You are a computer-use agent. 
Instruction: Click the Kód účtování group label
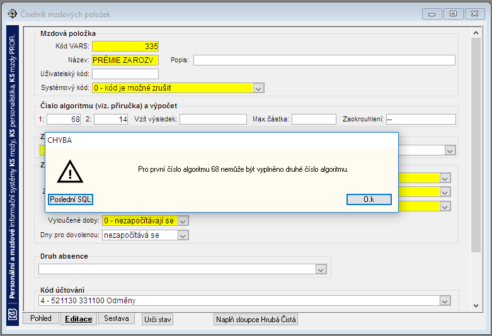click(62, 290)
